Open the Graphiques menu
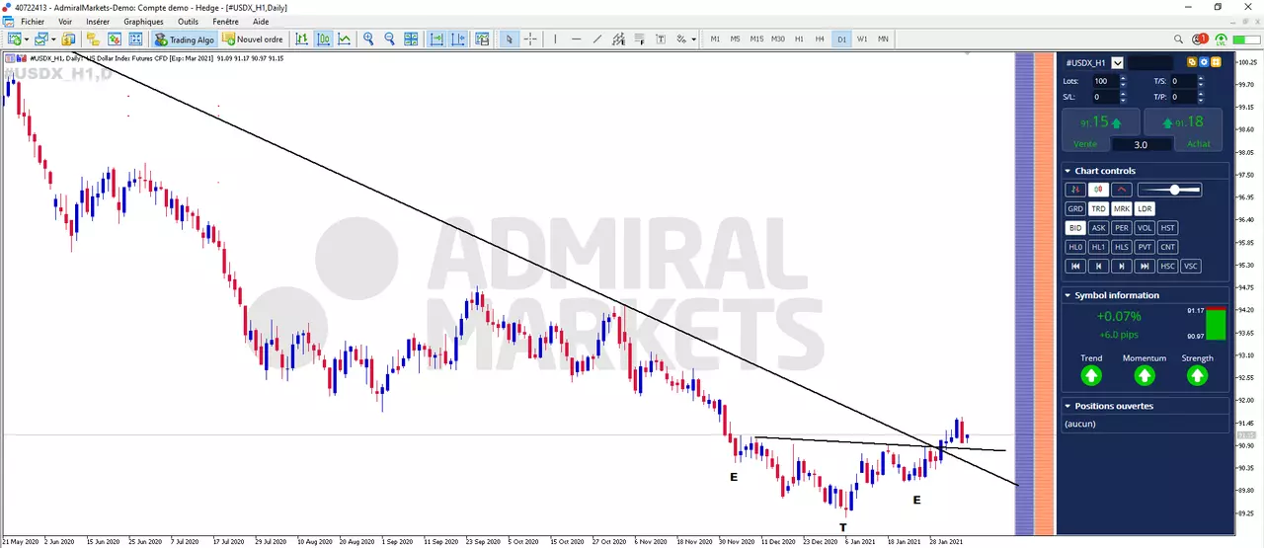1264x548 pixels. pyautogui.click(x=143, y=22)
